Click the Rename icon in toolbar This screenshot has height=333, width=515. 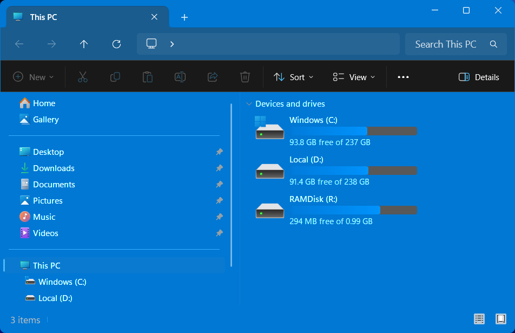point(180,77)
